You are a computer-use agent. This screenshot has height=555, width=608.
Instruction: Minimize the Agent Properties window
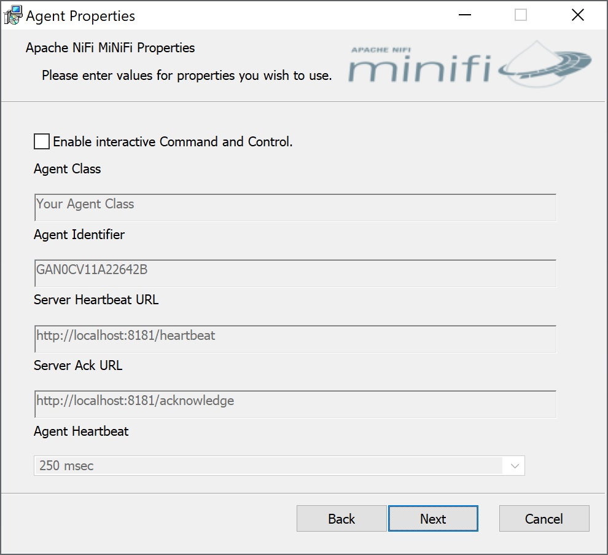[465, 15]
